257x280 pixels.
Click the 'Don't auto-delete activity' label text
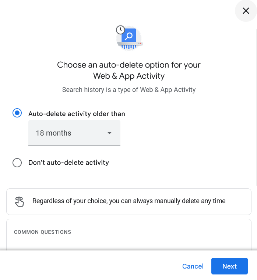(x=68, y=163)
